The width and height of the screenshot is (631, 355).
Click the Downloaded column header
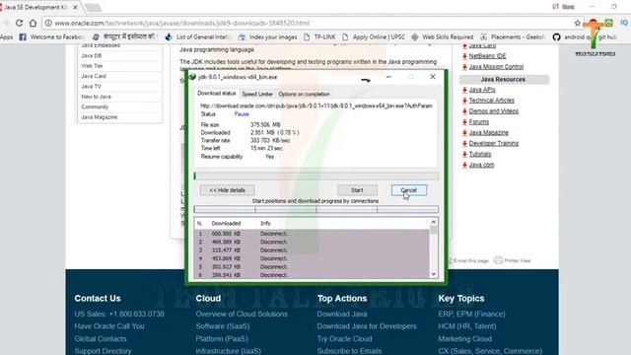pos(226,224)
